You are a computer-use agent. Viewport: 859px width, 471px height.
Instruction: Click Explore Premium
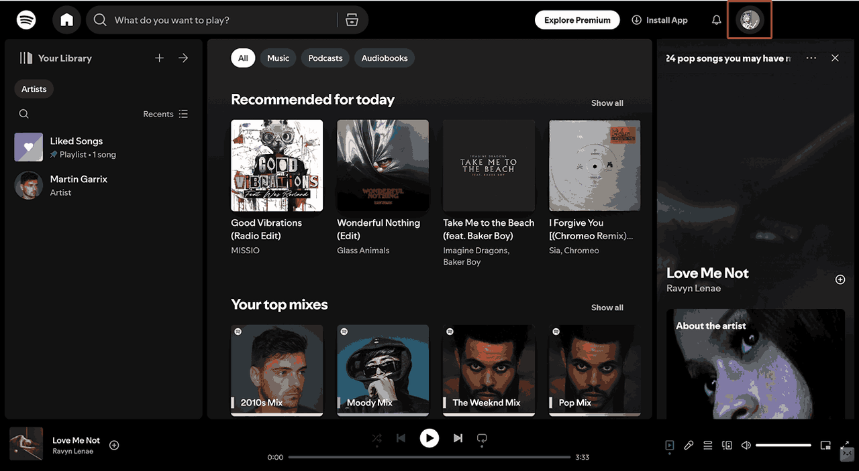576,19
